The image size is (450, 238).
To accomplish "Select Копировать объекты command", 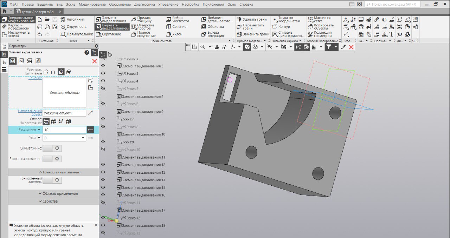I will pos(321,27).
